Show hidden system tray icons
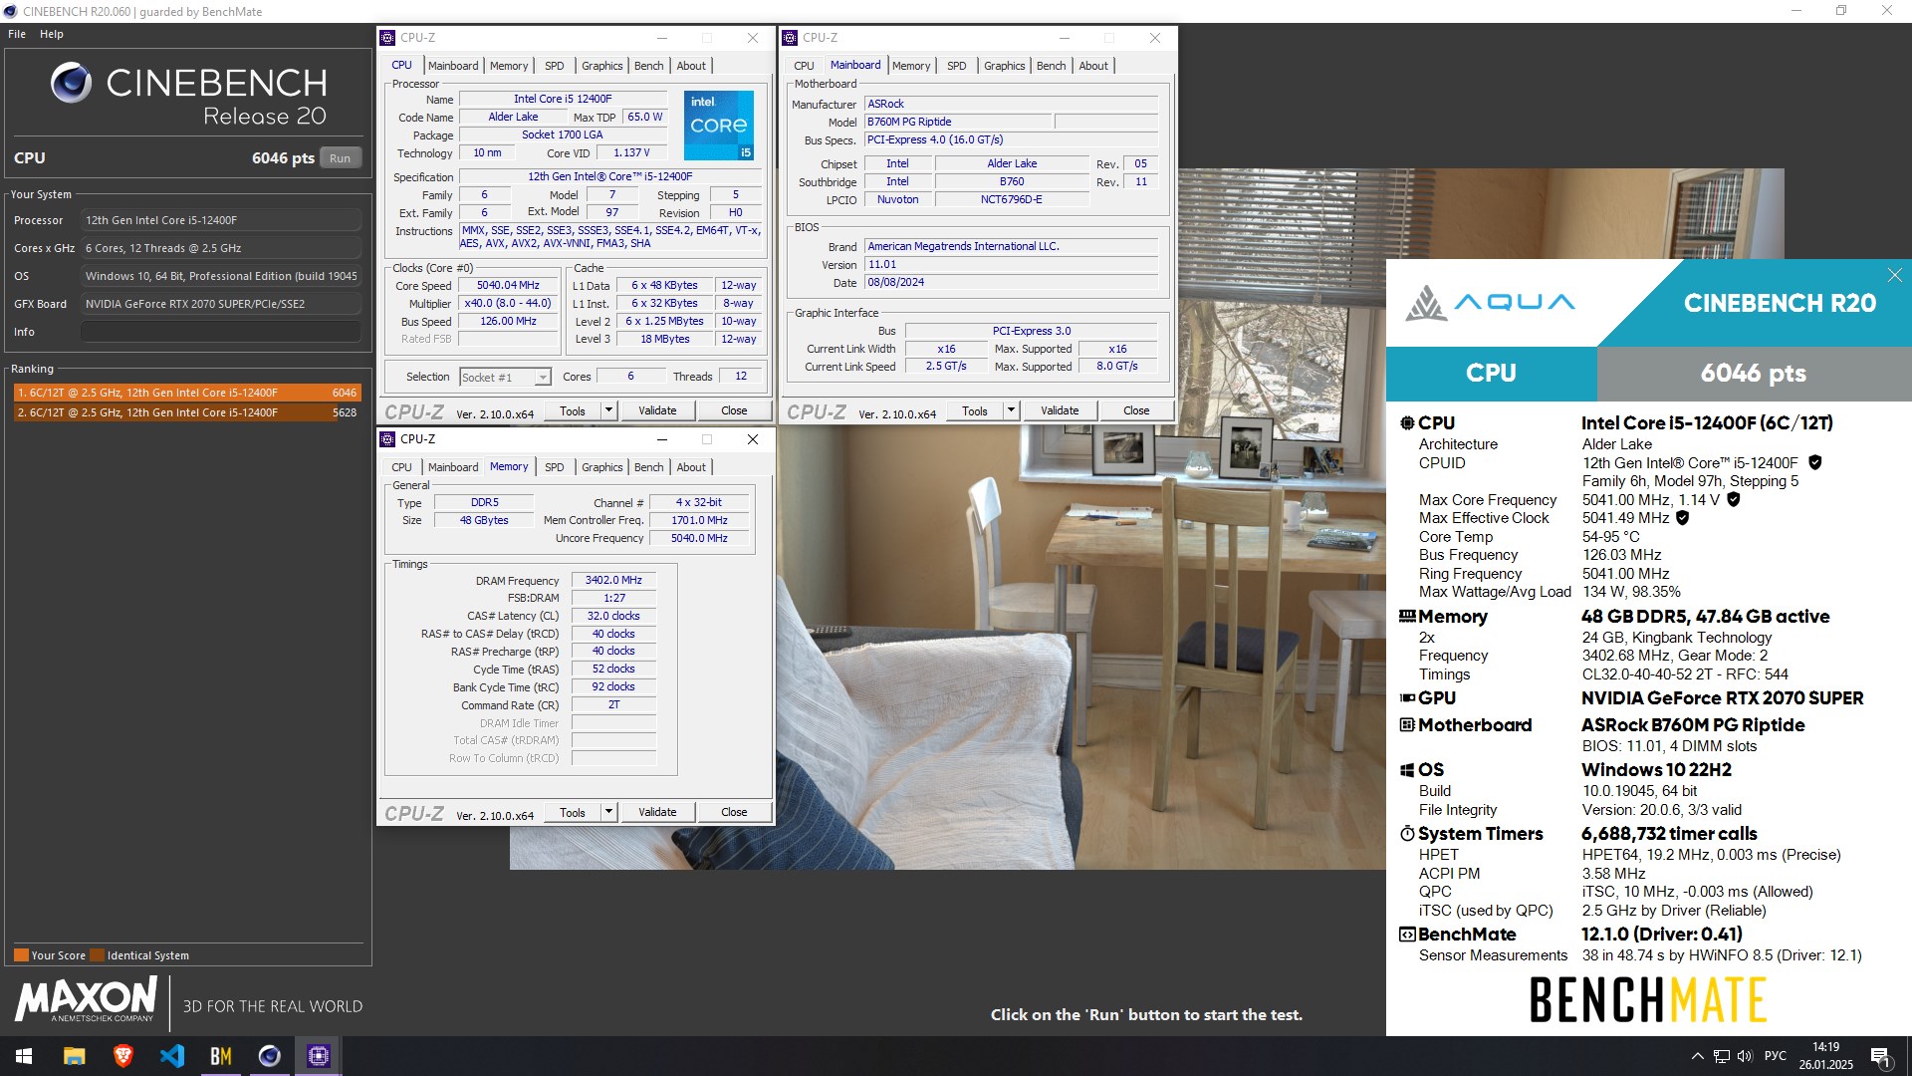 (1697, 1056)
